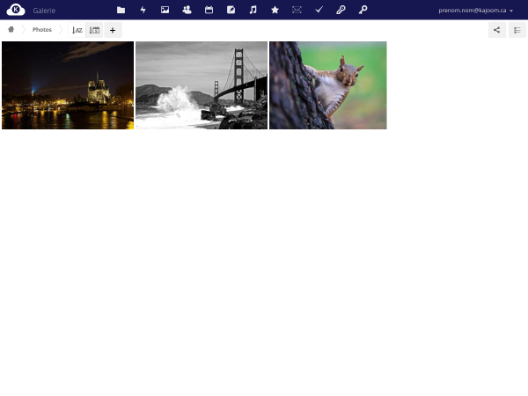Open the Passwords key icon
Screen dimensions: 528x396
pos(341,10)
